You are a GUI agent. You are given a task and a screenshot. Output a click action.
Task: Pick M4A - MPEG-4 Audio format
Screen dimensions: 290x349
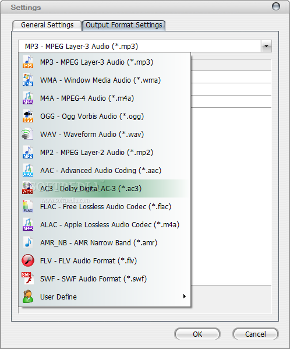104,98
